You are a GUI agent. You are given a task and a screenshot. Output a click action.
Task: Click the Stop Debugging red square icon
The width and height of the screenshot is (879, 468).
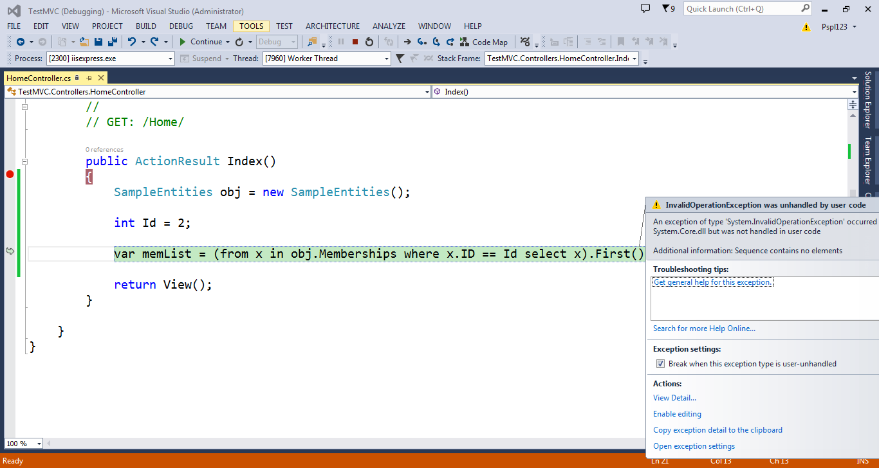tap(355, 42)
